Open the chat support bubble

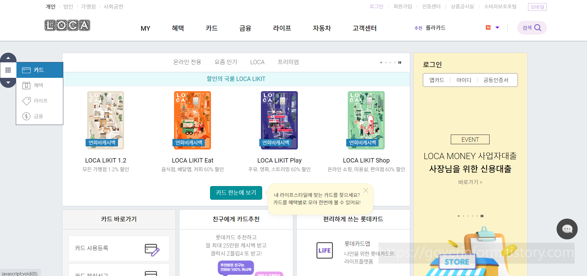(567, 229)
